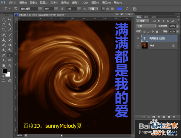Select top text alignment button

[103, 9]
